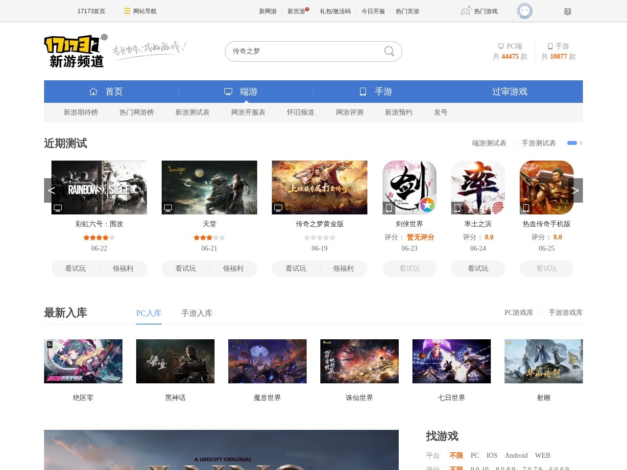627x470 pixels.
Task: Open 手游测试表 link
Action: tap(539, 143)
